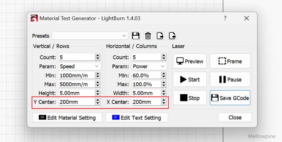Click the Vertical Max 5000mm/m field
The height and width of the screenshot is (142, 282).
pos(77,84)
